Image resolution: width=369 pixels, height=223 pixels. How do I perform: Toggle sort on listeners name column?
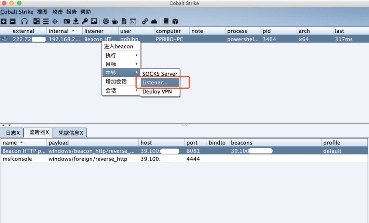[24, 143]
